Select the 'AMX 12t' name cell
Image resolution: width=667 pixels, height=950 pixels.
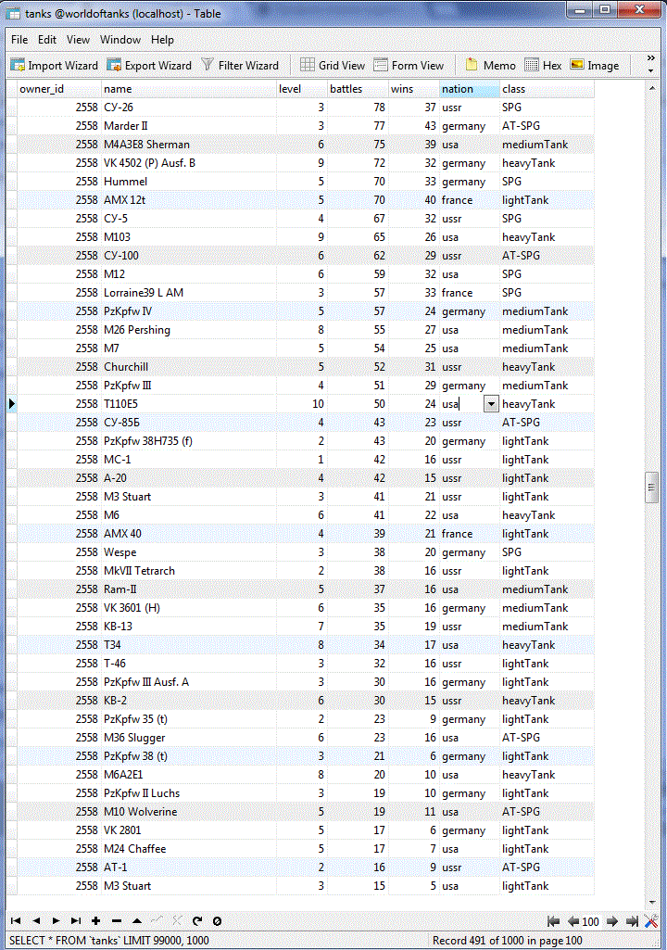click(x=188, y=200)
